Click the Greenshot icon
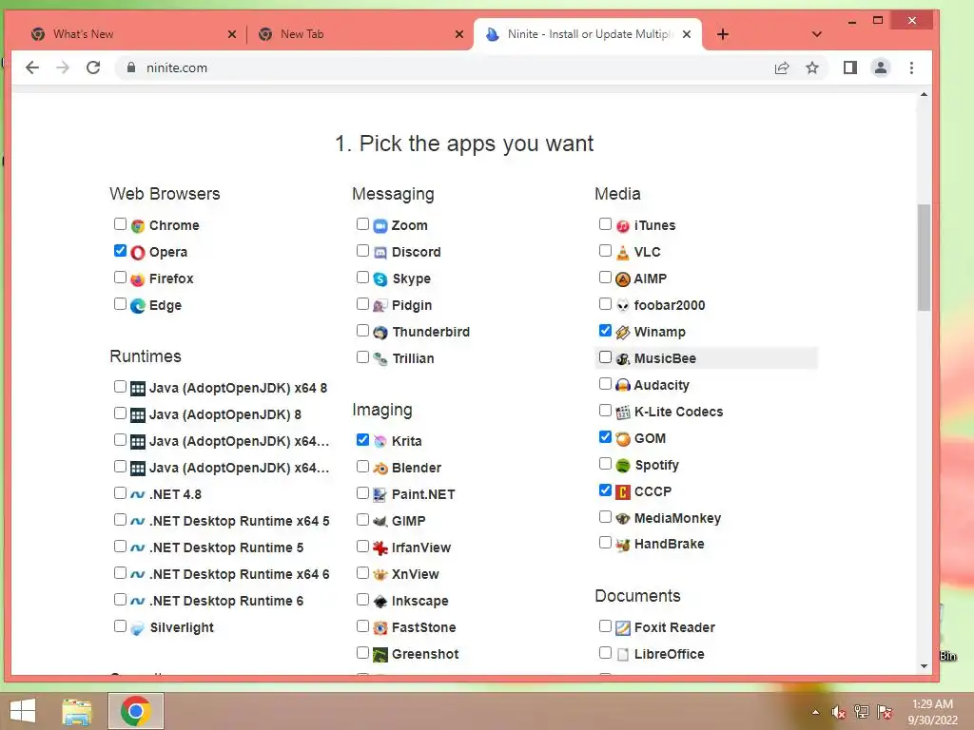The height and width of the screenshot is (730, 974). (380, 654)
